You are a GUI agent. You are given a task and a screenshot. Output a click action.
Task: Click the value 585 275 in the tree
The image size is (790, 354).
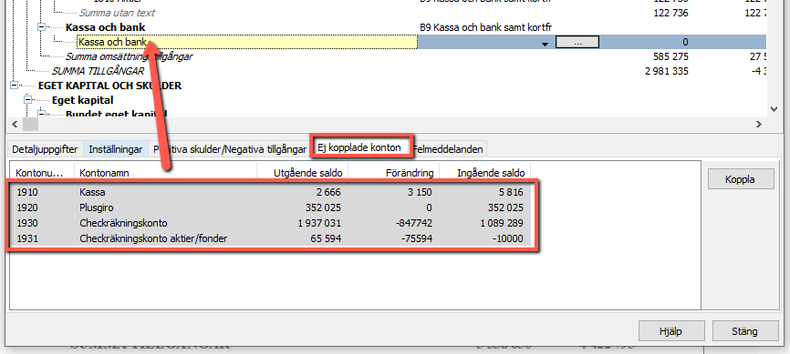[670, 56]
